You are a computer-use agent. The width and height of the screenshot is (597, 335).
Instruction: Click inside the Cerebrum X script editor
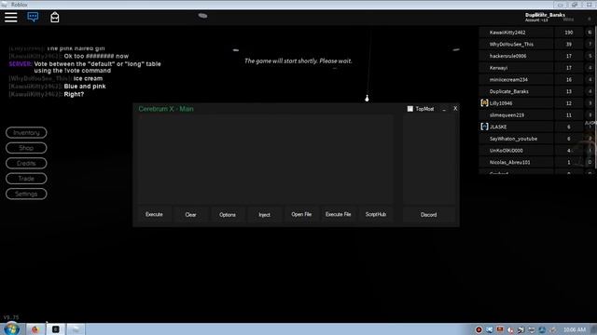(x=265, y=159)
